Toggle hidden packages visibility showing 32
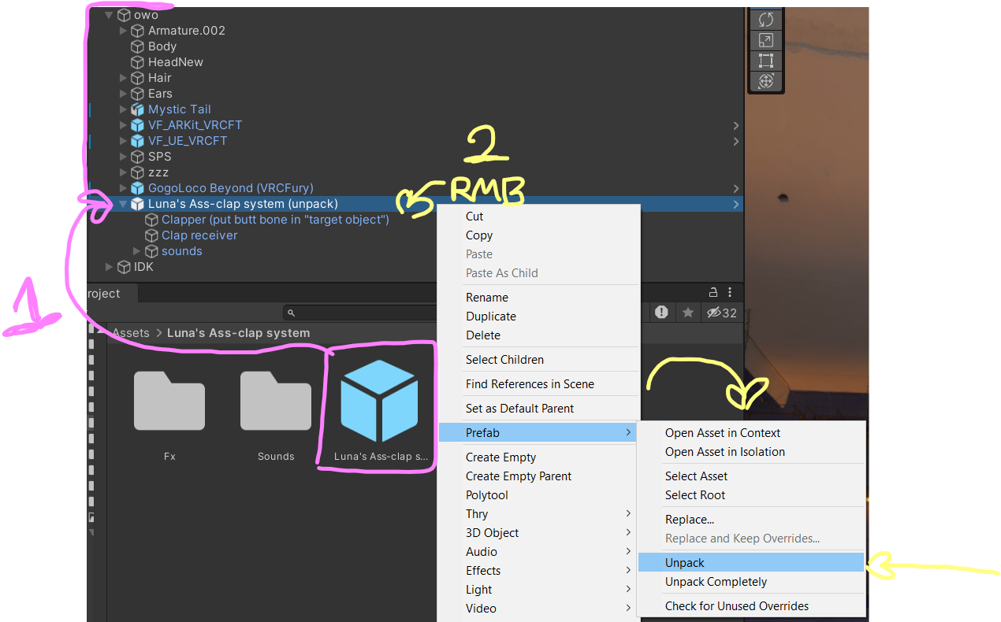This screenshot has width=1001, height=622. [721, 313]
